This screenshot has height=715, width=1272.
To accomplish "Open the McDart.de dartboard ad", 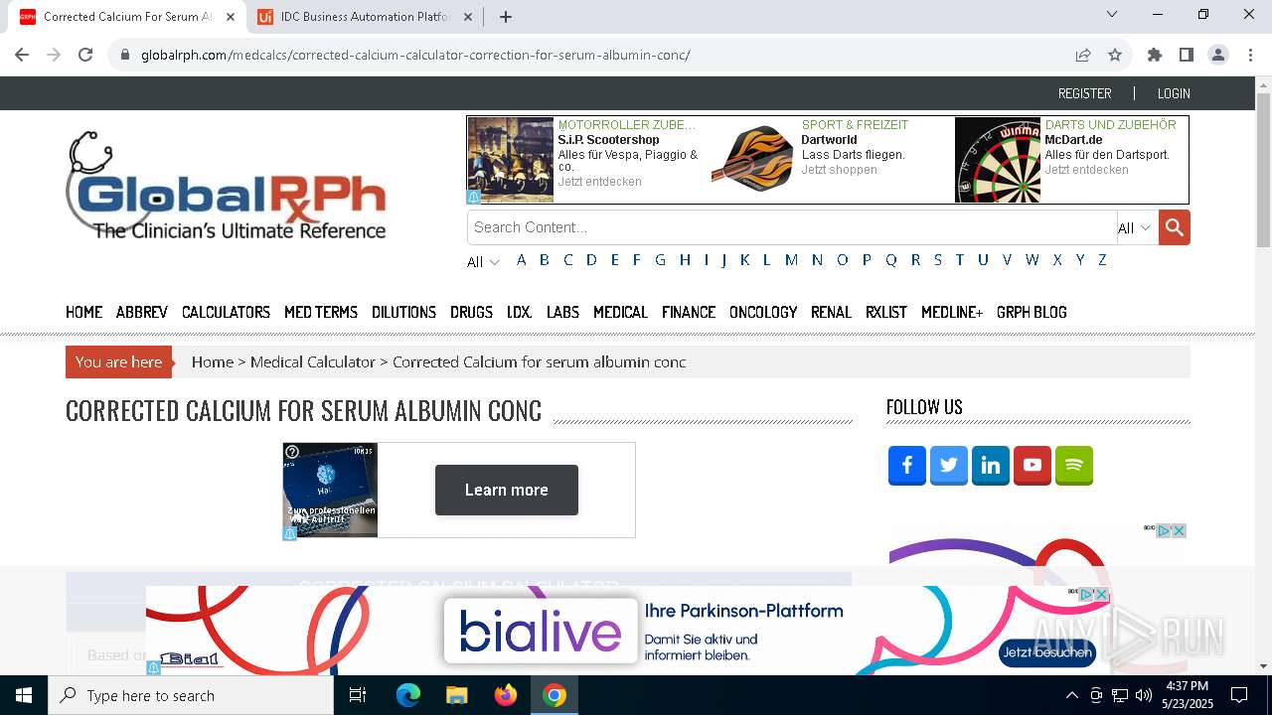I will (1070, 160).
